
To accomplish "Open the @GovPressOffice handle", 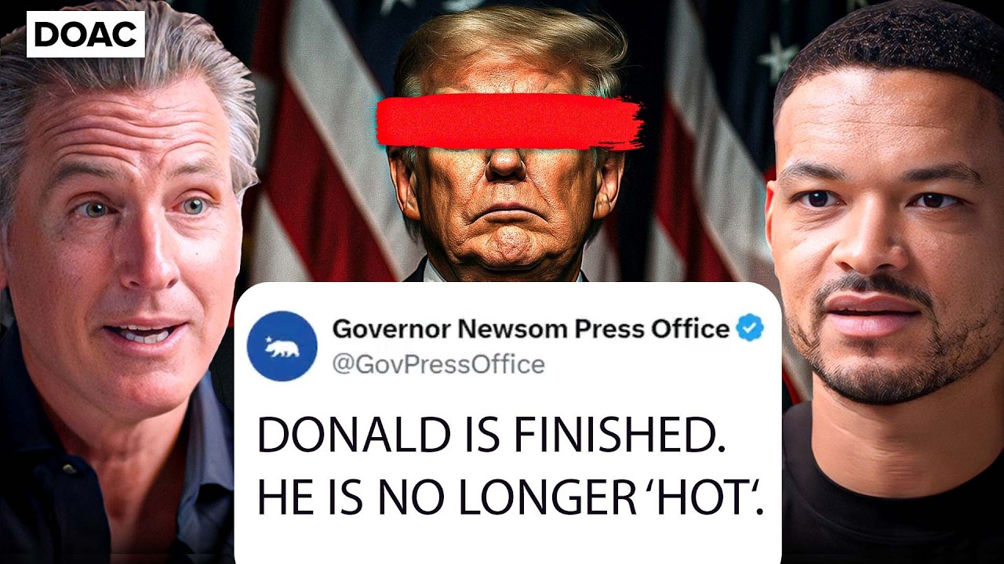I will 438,364.
